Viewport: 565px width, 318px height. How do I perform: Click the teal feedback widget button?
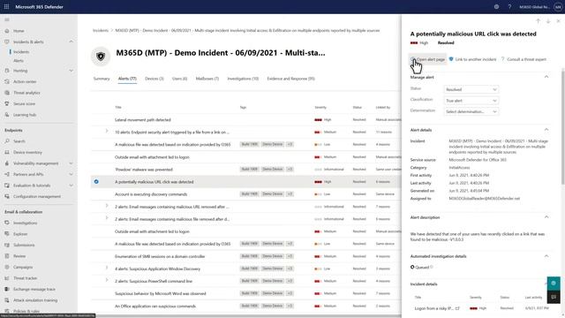point(554,283)
